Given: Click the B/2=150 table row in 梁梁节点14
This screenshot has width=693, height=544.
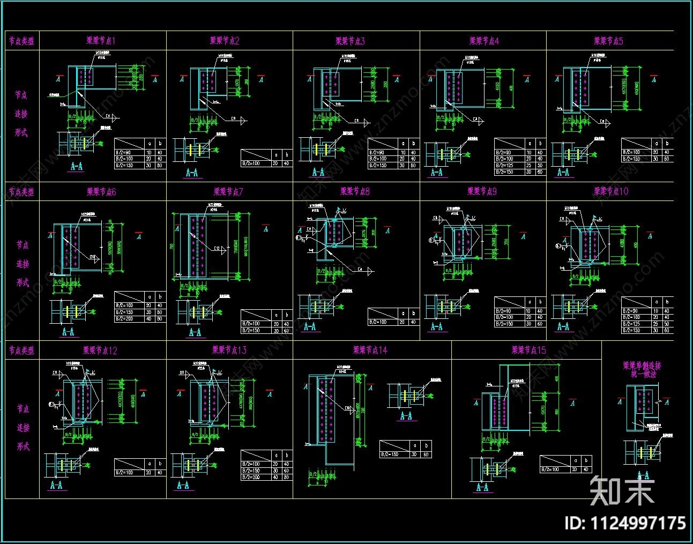Looking at the screenshot, I should click(x=405, y=454).
